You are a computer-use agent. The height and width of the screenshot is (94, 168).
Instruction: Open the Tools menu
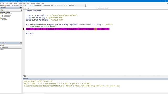point(28,3)
